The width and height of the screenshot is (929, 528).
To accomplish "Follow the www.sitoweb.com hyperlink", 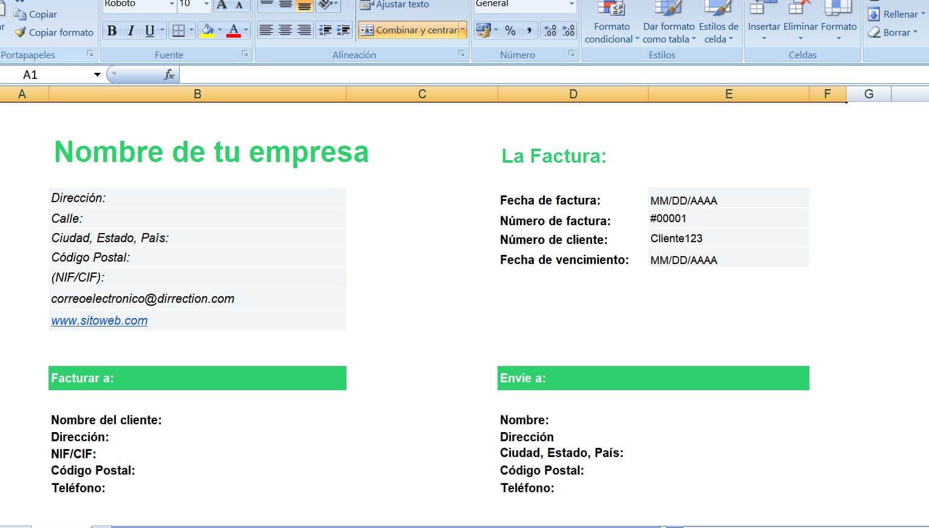I will tap(99, 320).
